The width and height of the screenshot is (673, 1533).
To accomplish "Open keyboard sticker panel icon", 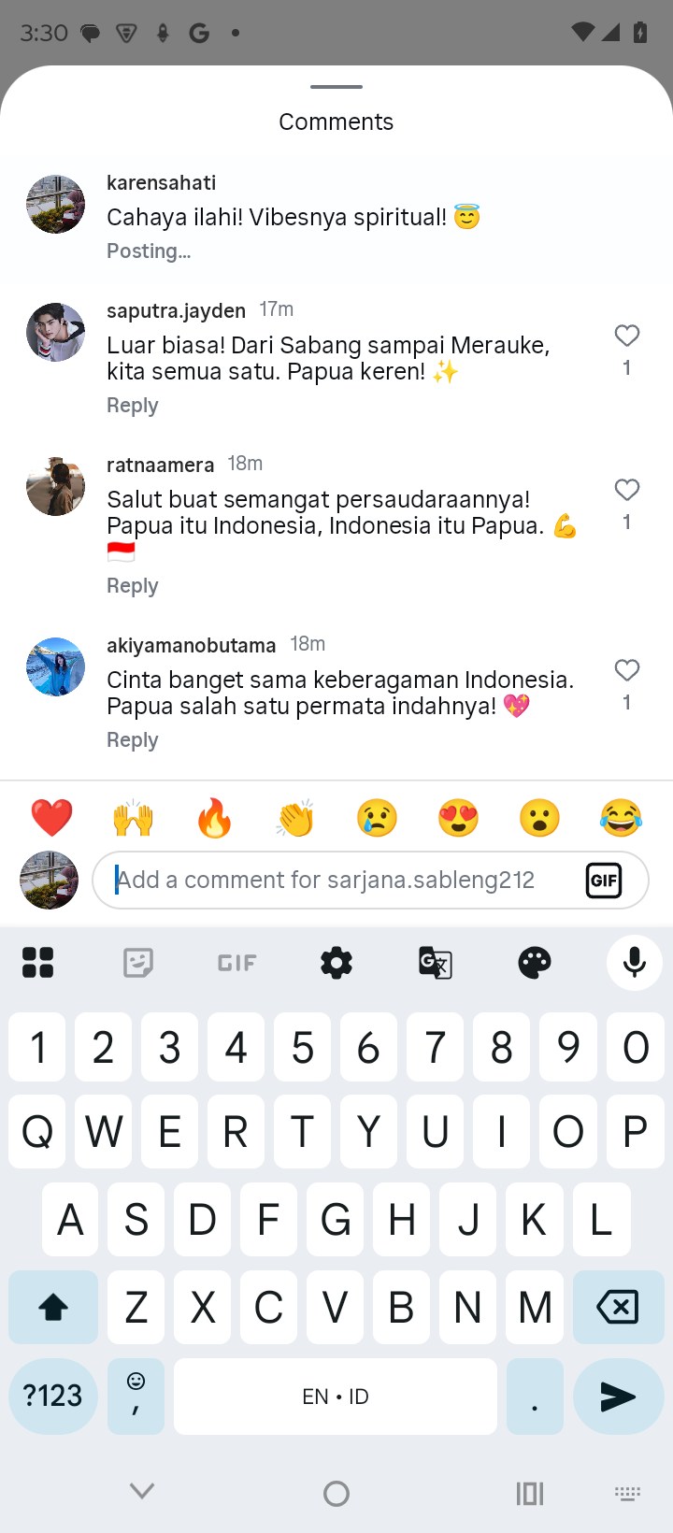I will [x=137, y=962].
